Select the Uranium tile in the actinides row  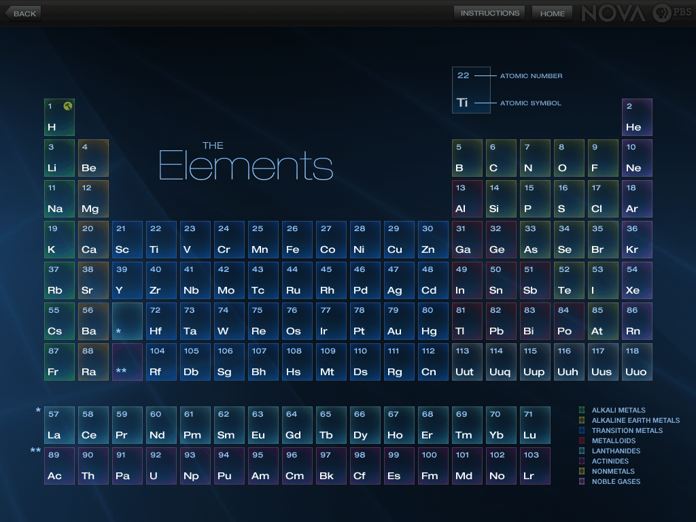pos(161,466)
